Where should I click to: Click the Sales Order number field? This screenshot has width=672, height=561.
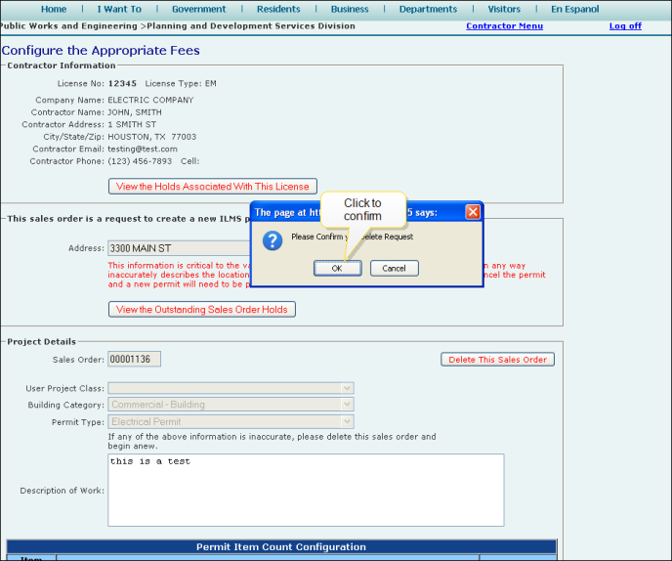[134, 359]
